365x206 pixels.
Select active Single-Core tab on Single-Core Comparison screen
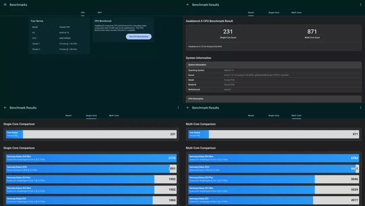[x=91, y=116]
